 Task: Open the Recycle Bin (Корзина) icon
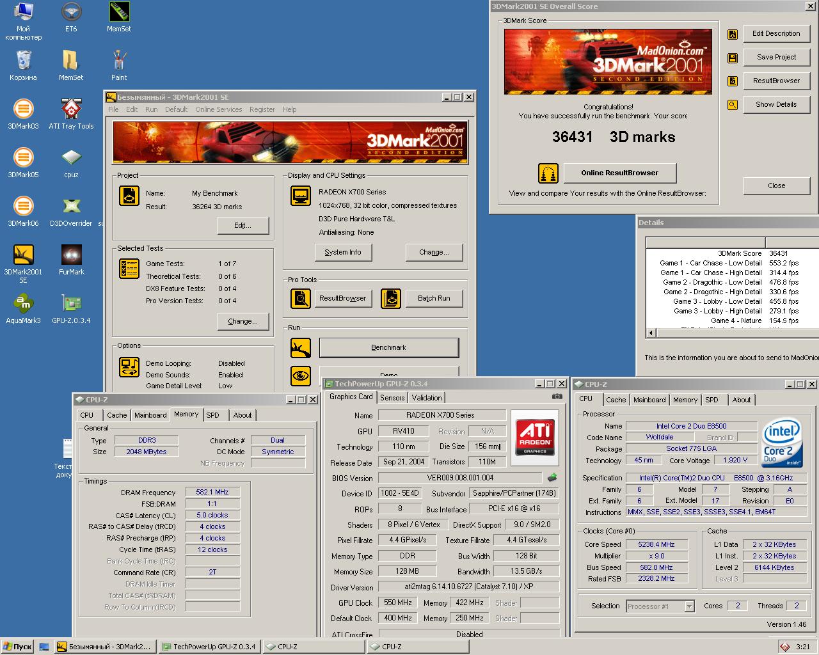point(23,66)
